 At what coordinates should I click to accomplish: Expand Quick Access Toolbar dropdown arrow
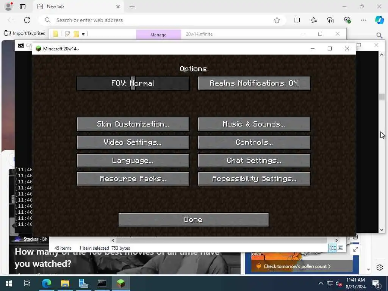pos(83,34)
